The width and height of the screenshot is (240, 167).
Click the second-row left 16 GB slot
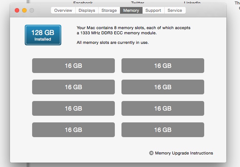click(73, 87)
